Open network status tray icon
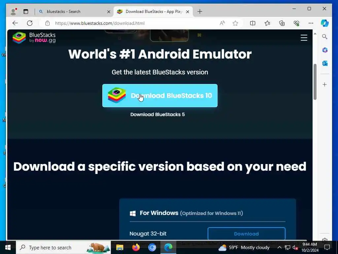Viewport: 338px width, 254px height. [x=287, y=247]
